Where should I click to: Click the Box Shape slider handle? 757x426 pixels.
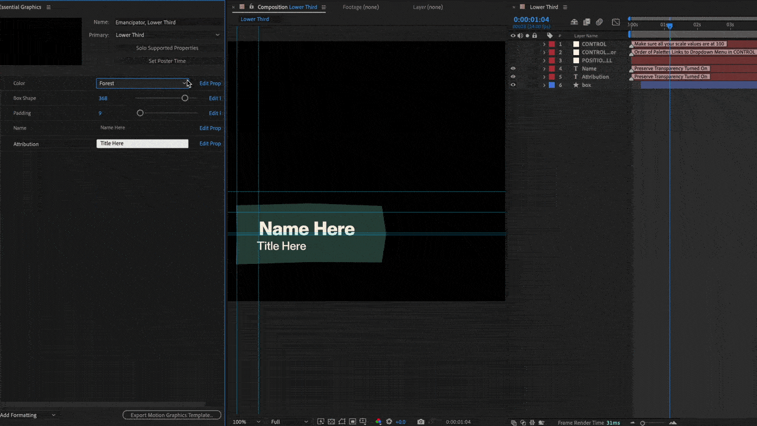click(x=185, y=98)
